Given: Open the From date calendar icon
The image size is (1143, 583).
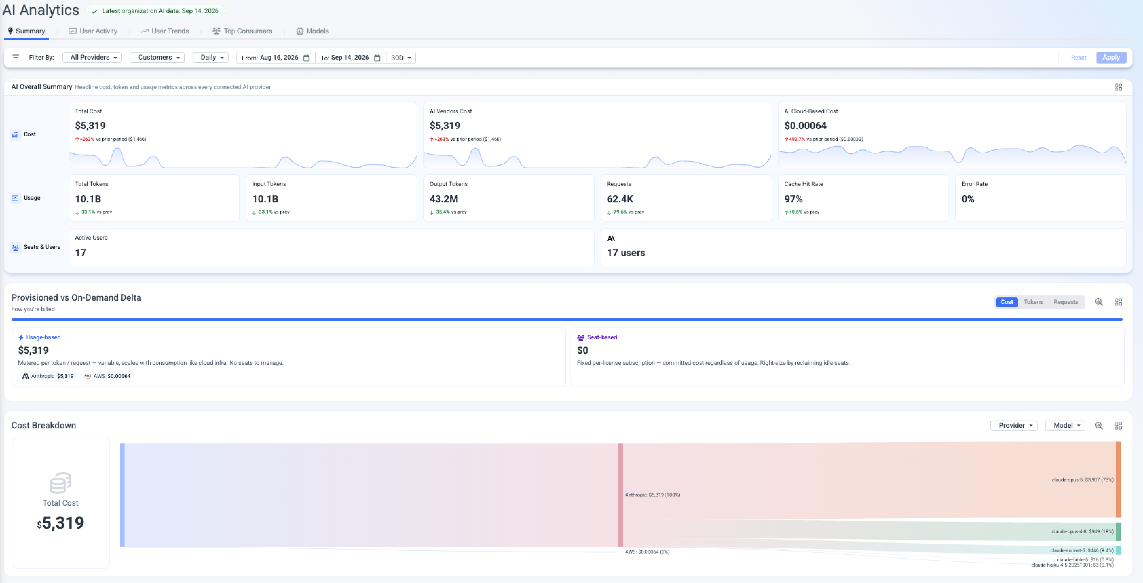Looking at the screenshot, I should pos(306,58).
